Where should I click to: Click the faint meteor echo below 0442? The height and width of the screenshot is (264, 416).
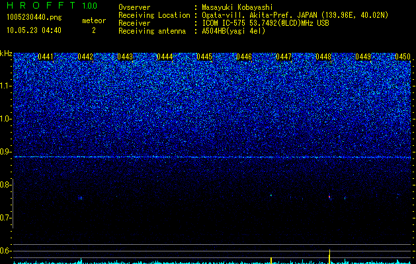(81, 198)
